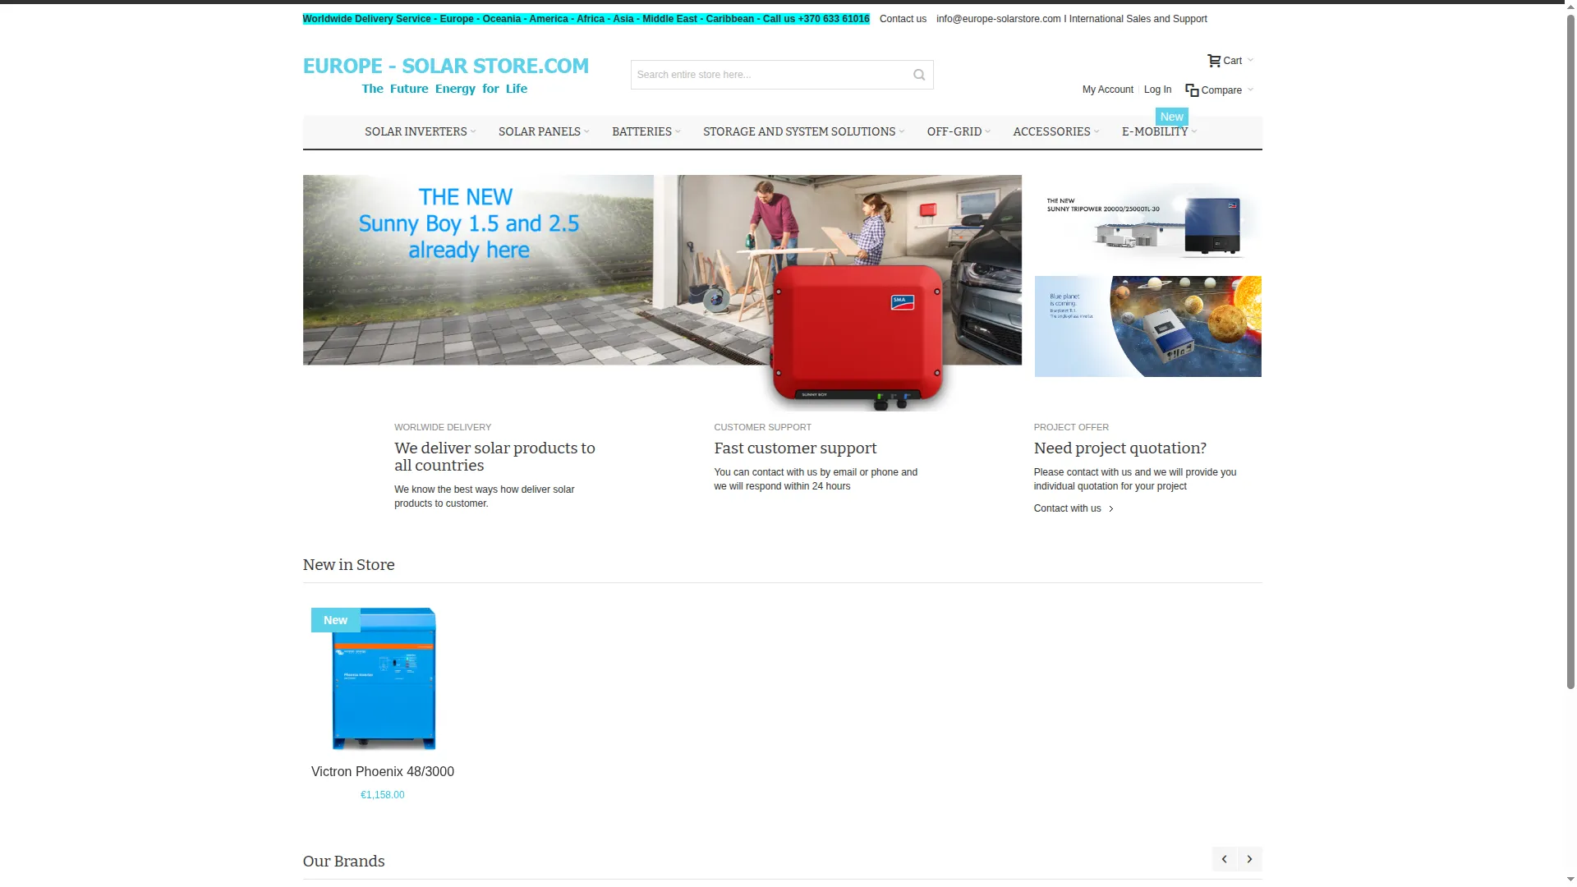Click the Contact us link
This screenshot has height=887, width=1577.
point(903,19)
